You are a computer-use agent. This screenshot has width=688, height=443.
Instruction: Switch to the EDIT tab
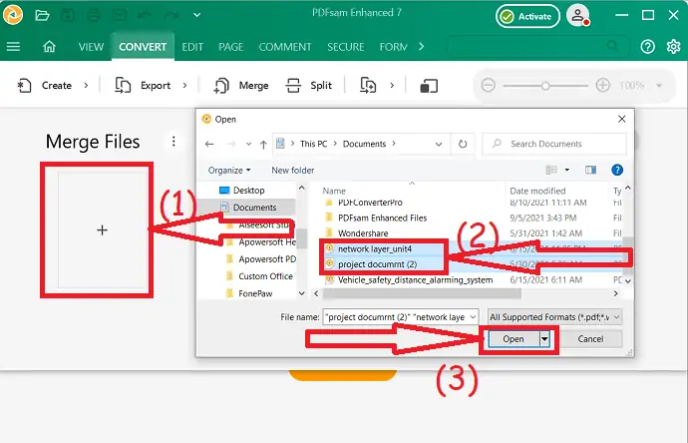192,47
